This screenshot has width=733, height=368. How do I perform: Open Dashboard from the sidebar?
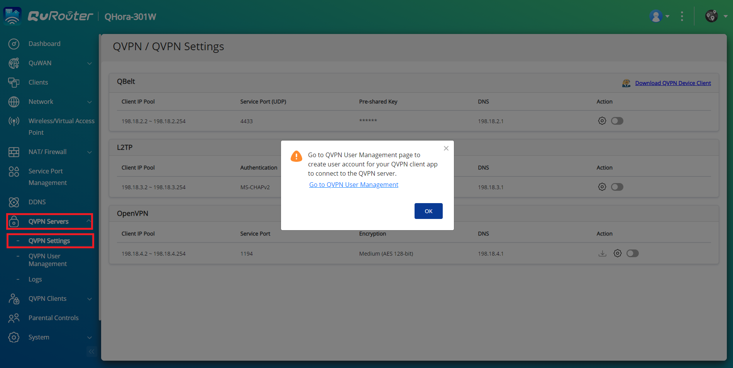tap(44, 44)
